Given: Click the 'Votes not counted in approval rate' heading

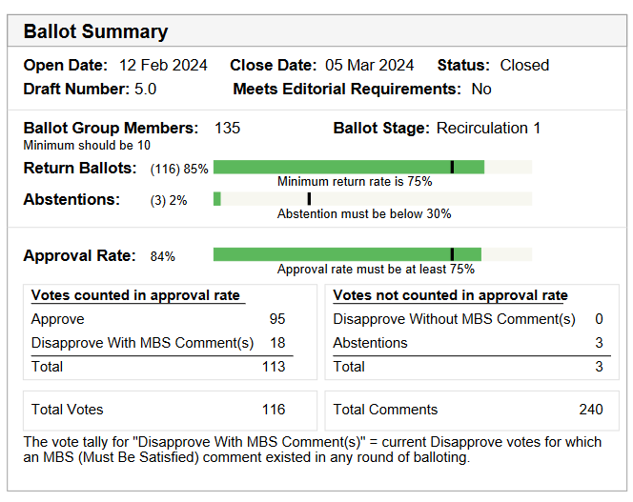Looking at the screenshot, I should tap(450, 295).
